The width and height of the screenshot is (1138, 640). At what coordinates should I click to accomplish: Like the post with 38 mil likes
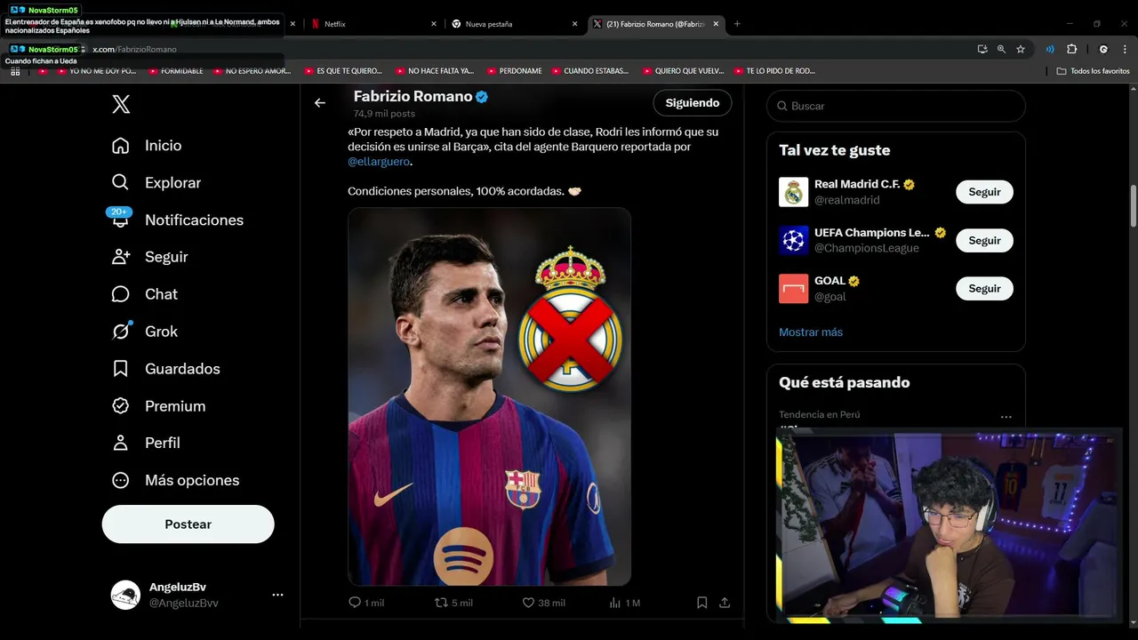(x=543, y=603)
